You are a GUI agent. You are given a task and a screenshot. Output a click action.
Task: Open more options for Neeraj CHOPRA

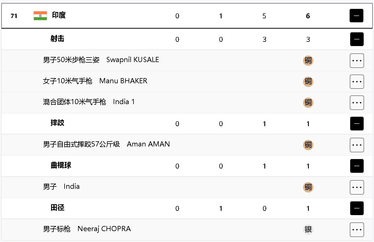357,230
